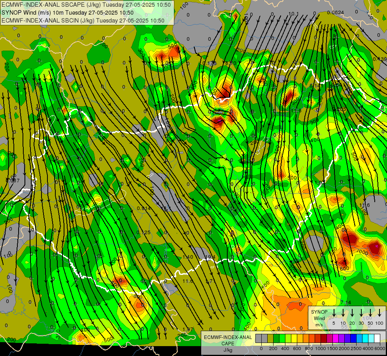Click the SYNOP label in wind legend
The height and width of the screenshot is (356, 387).
coord(319,312)
